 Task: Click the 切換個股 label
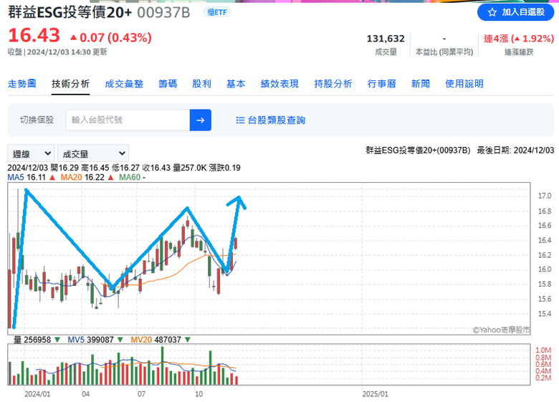tap(37, 120)
